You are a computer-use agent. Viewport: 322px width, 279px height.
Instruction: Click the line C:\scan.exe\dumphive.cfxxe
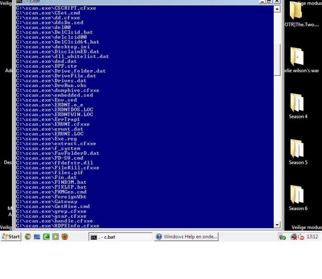coord(57,90)
